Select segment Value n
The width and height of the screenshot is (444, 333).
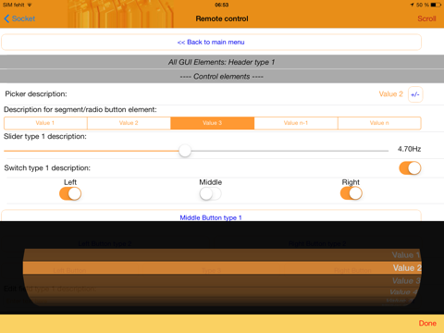(379, 123)
